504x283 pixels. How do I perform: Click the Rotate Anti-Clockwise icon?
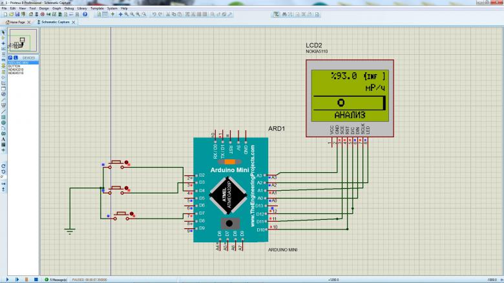(3, 171)
